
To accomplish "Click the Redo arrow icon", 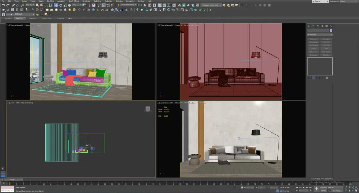I will tap(8, 5).
